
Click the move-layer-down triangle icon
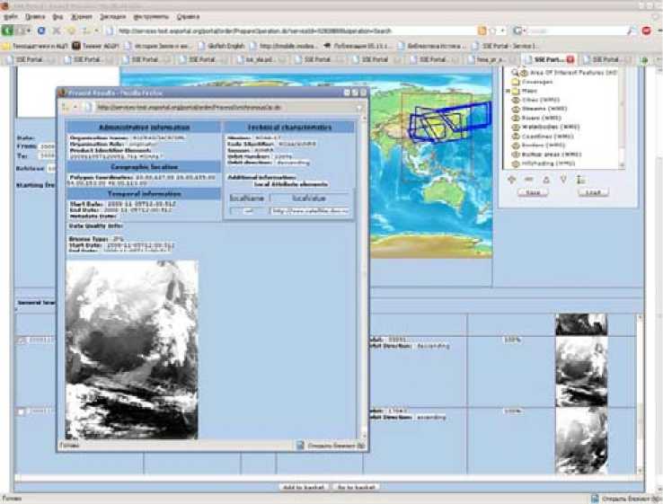pyautogui.click(x=563, y=180)
